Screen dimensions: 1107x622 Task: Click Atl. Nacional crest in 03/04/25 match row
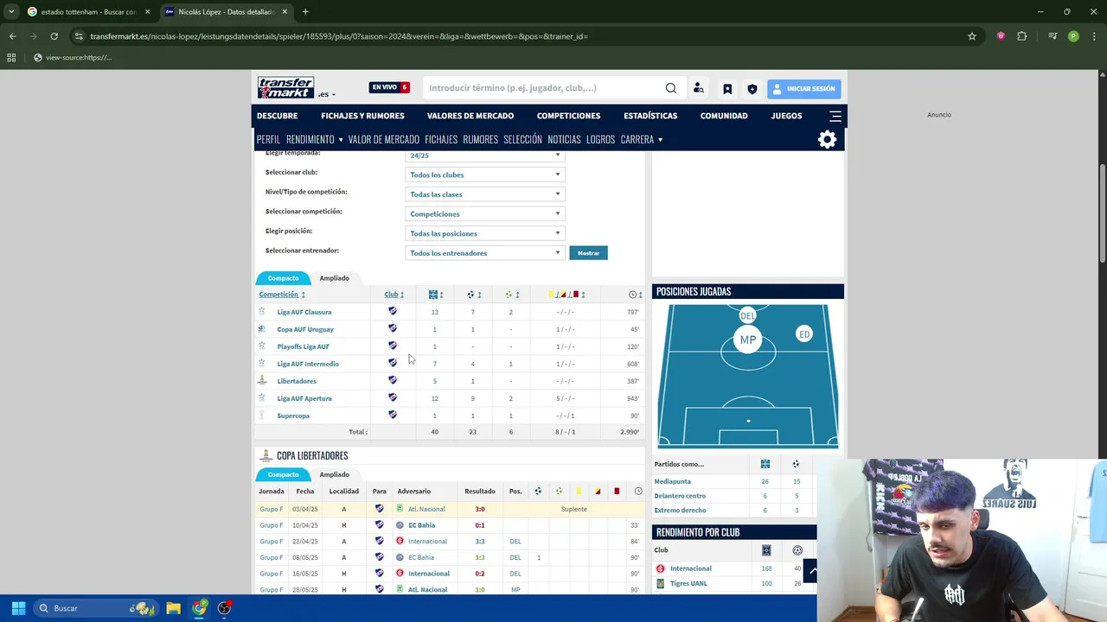click(400, 509)
